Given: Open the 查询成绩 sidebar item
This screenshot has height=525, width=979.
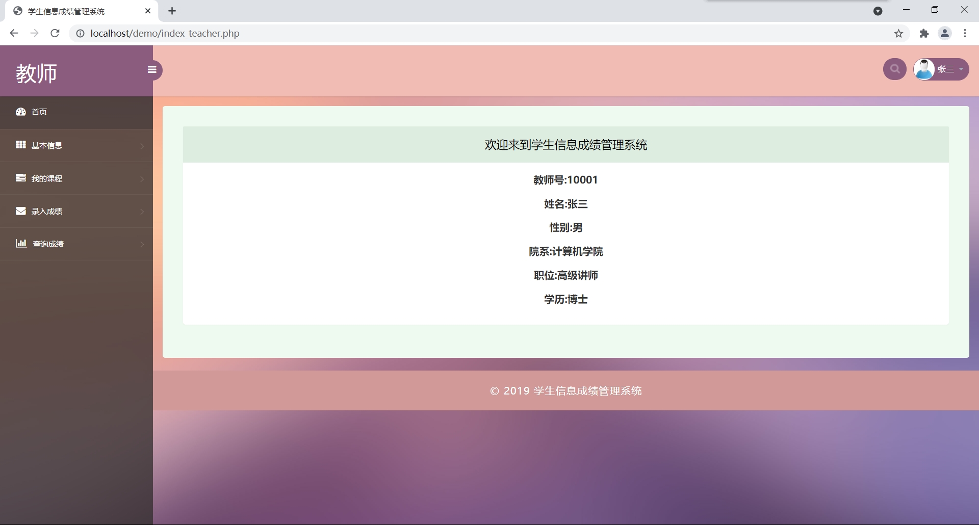Looking at the screenshot, I should pyautogui.click(x=48, y=244).
